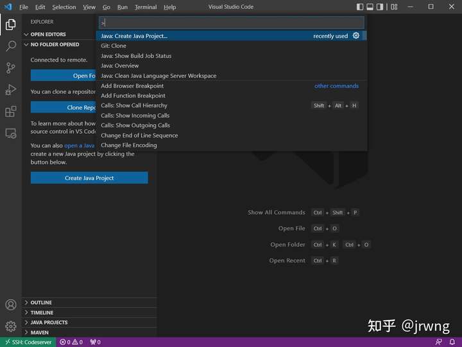Viewport: 462px width, 347px height.
Task: Open the Extensions view
Action: click(x=11, y=112)
